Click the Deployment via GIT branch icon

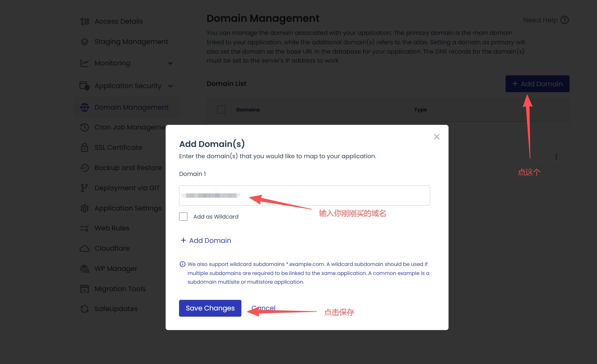85,188
